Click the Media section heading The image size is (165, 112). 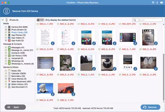point(6,23)
